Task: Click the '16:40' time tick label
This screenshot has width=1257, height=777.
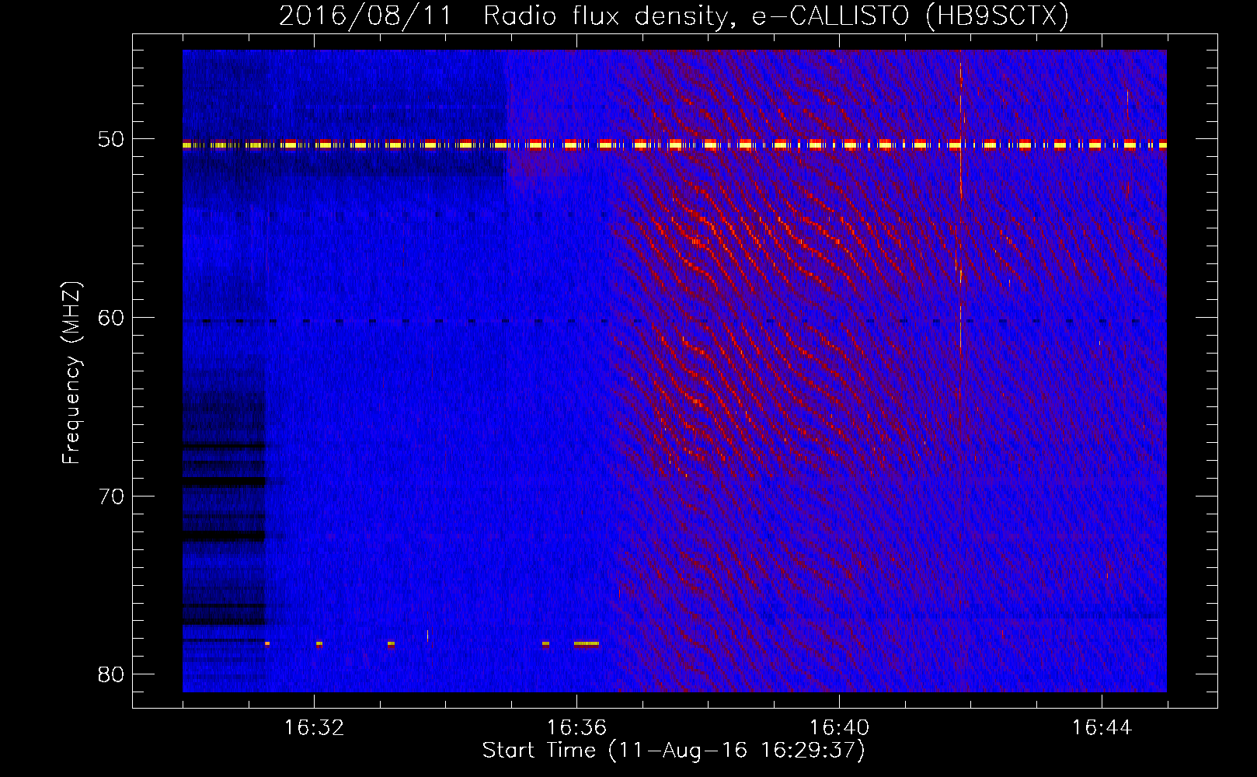Action: click(x=839, y=728)
